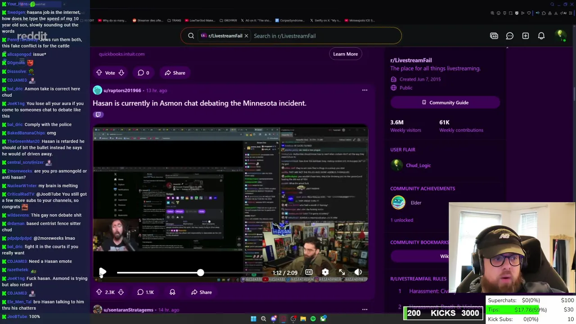
Task: Downvote the post with 2.3K votes
Action: (121, 292)
